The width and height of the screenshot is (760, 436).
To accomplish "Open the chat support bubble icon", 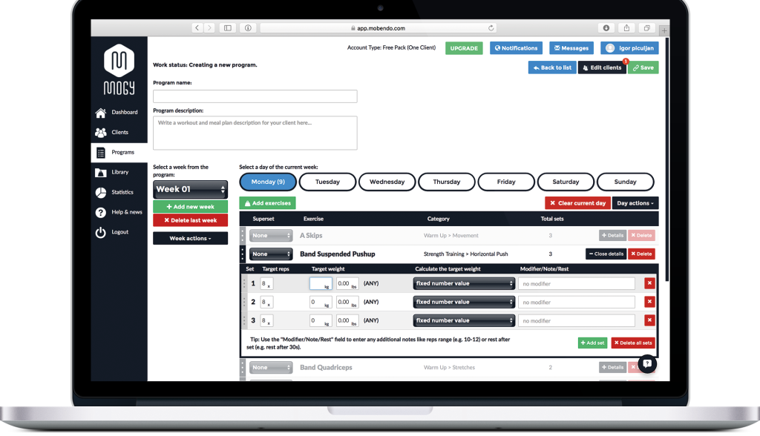I will pos(646,363).
